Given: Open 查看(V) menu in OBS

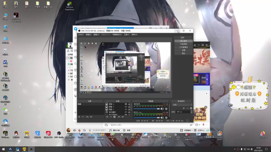Looking at the screenshot, I should 96,35.
